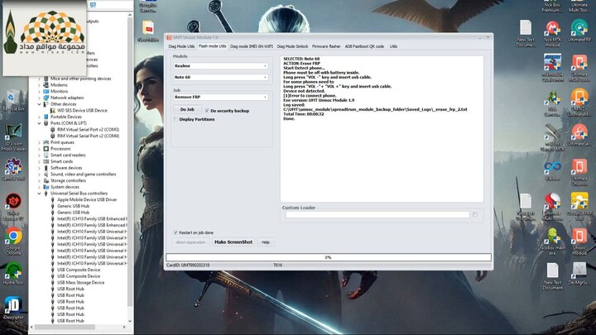Open the Utils tab in UMT window
Screen dimensions: 596x335
393,46
